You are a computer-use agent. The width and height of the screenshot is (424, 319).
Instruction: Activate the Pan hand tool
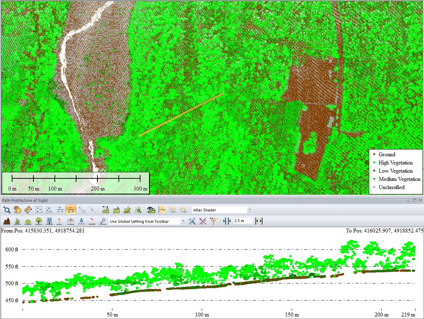click(17, 210)
